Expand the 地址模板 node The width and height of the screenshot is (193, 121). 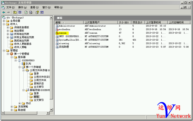coord(8,31)
